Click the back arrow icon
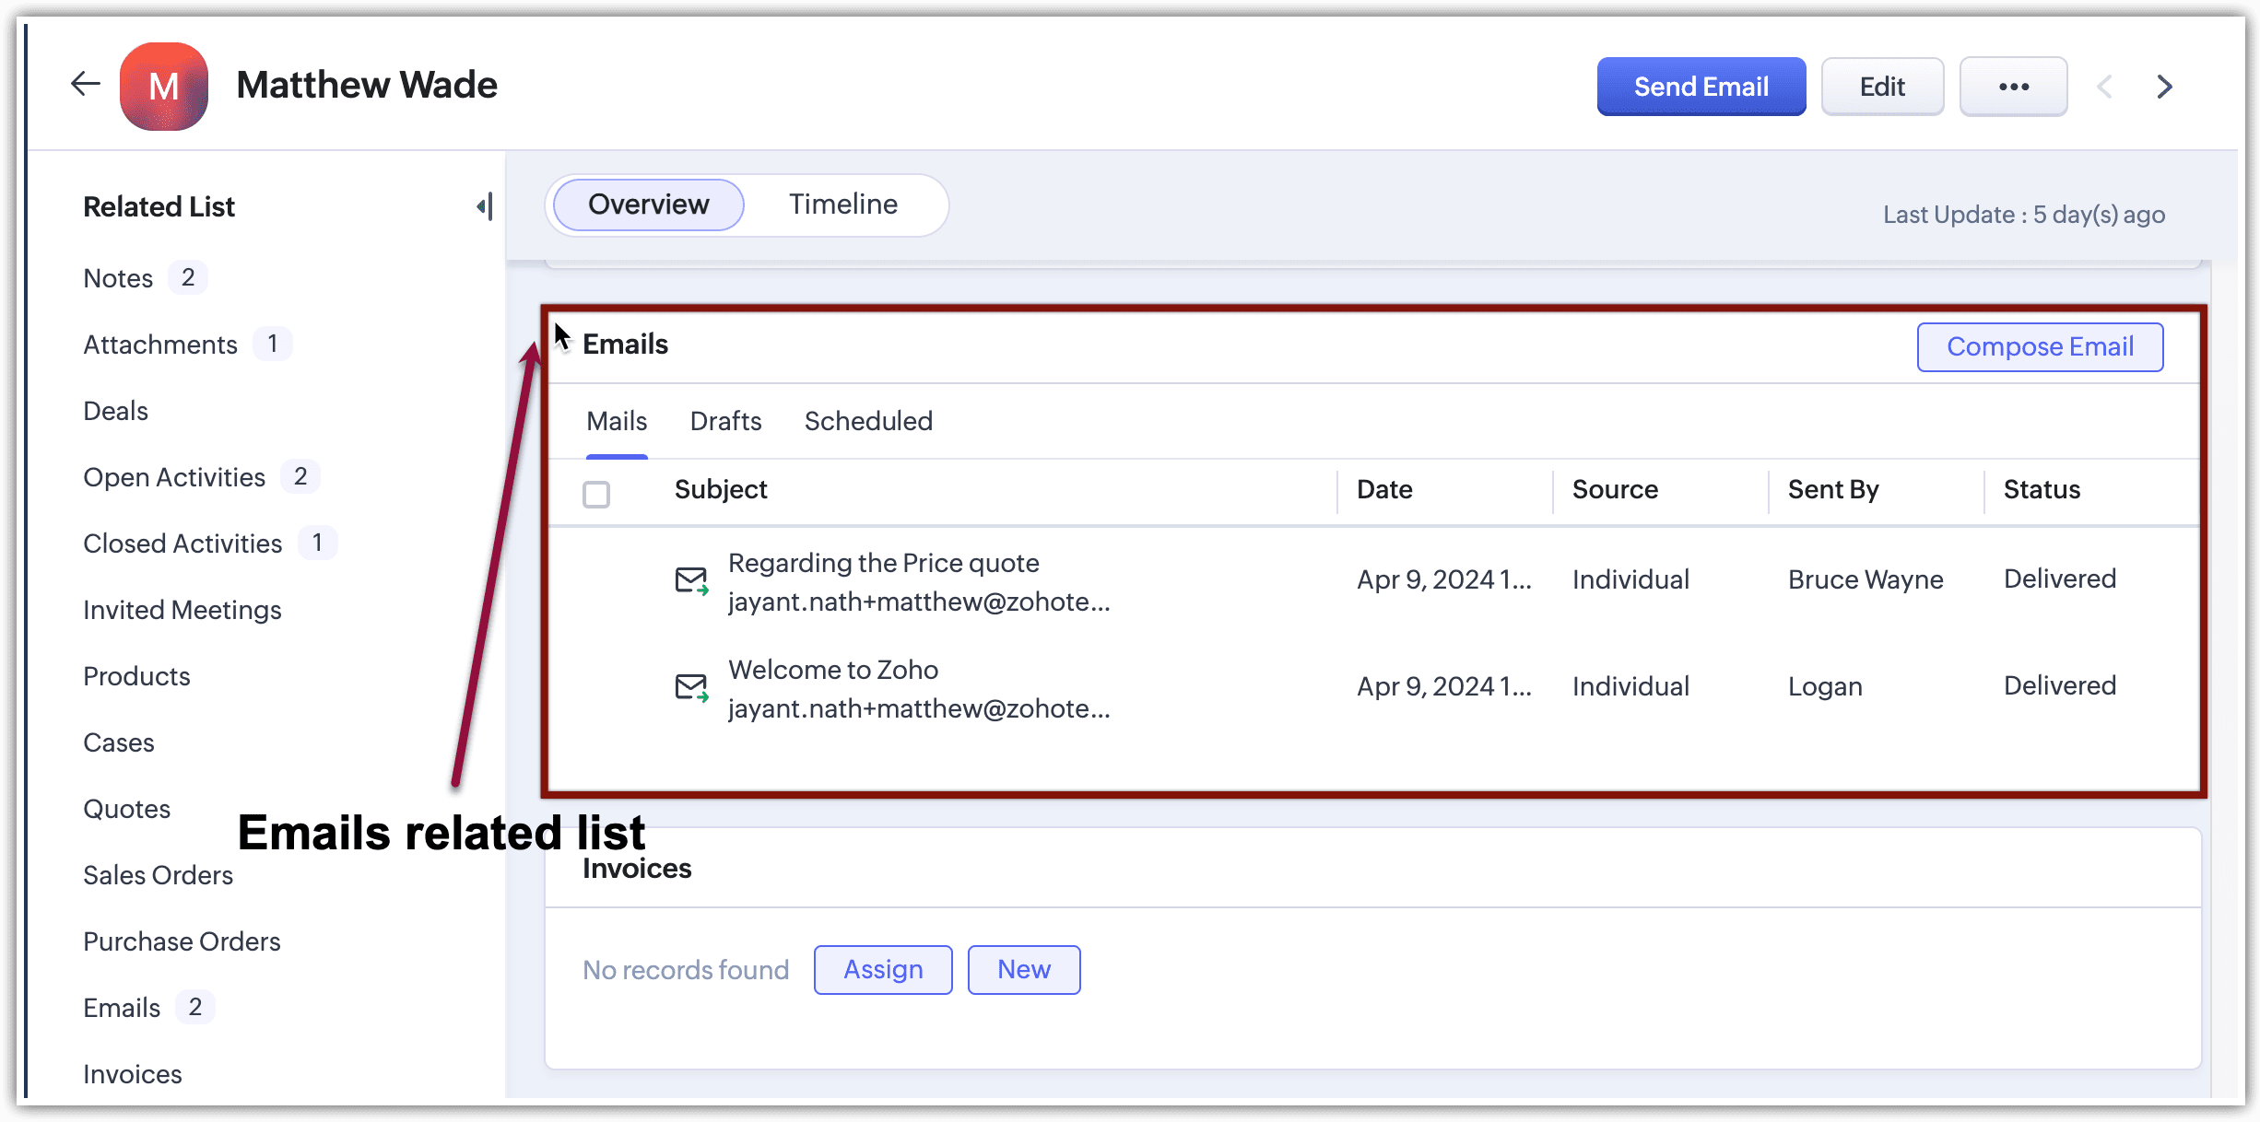2260x1122 pixels. (x=85, y=85)
